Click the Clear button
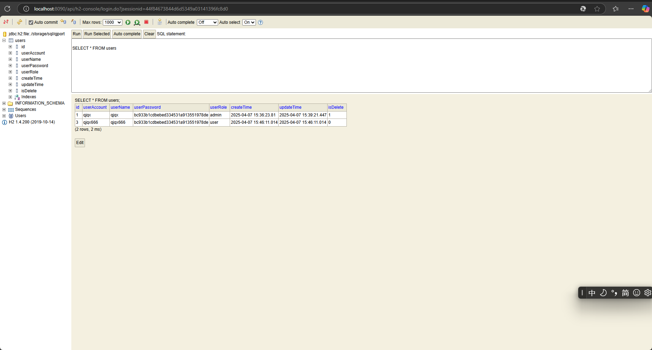The width and height of the screenshot is (652, 350). pyautogui.click(x=149, y=34)
